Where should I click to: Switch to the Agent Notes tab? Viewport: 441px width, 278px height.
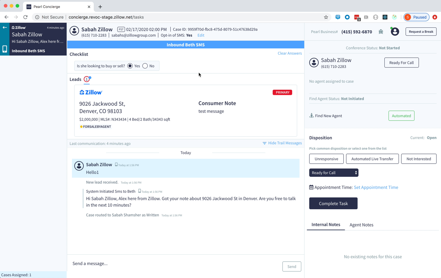coord(361,225)
